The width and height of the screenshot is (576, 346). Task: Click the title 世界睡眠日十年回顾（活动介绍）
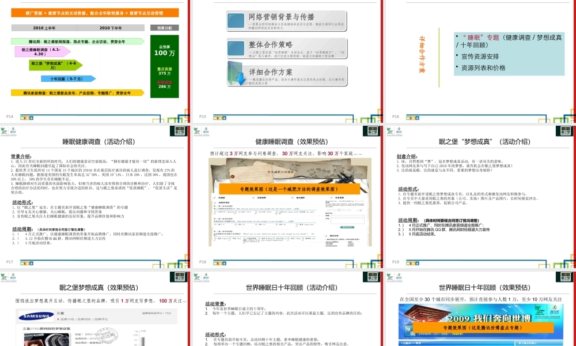(x=291, y=288)
